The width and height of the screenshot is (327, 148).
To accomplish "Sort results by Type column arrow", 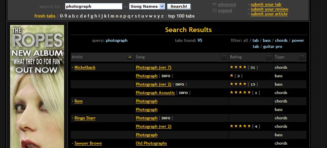I will coord(302,57).
